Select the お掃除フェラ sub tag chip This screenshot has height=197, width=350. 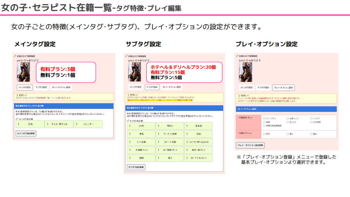[141, 150]
